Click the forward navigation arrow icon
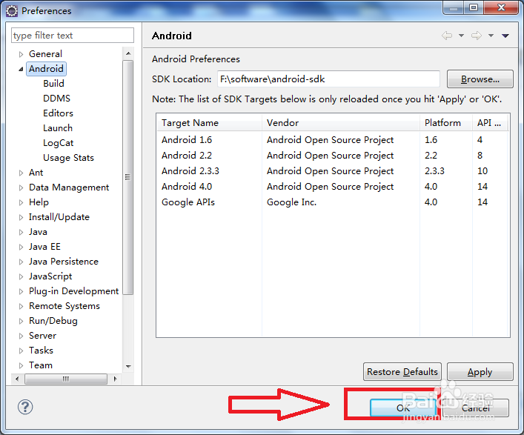Viewport: 524px width, 435px height. pos(477,36)
